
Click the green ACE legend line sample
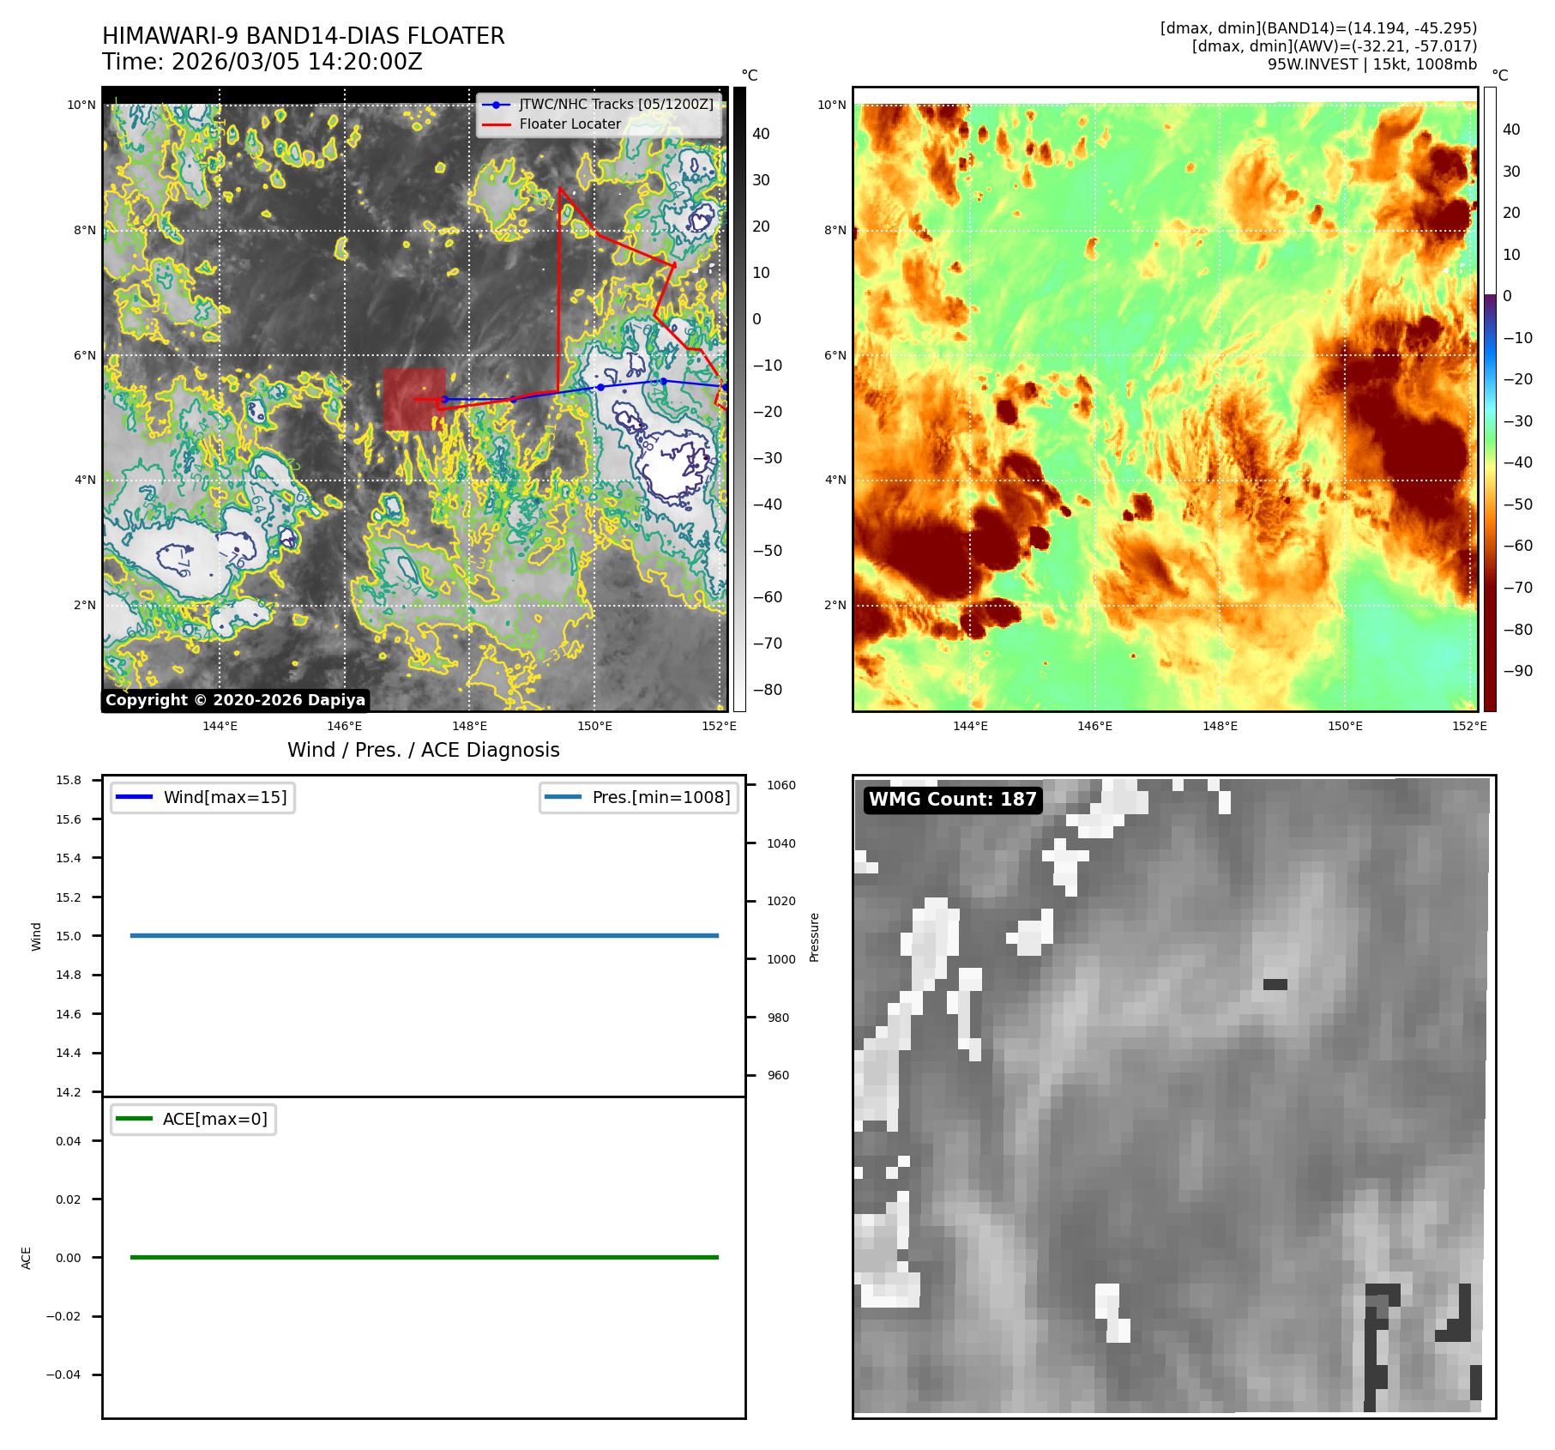pyautogui.click(x=133, y=1119)
